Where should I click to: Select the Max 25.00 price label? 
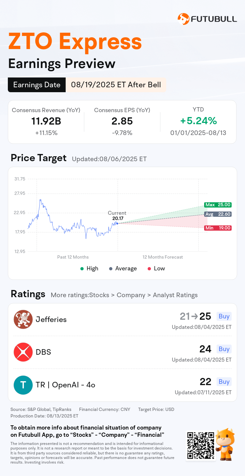[x=218, y=205]
